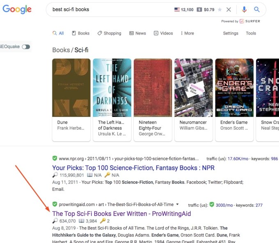This screenshot has height=243, width=279.
Task: Click the green shield beside www.npr.org
Action: pyautogui.click(x=55, y=158)
